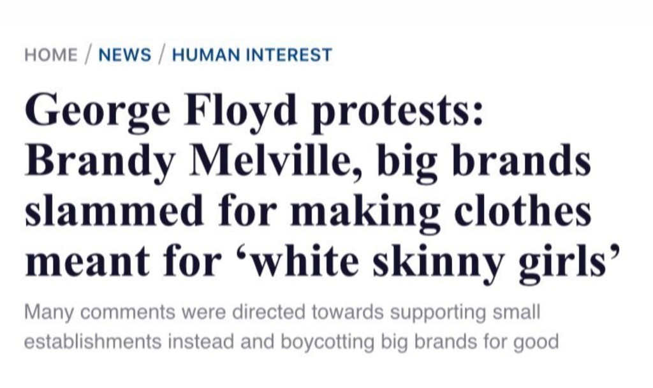Click the slash between HOME and NEWS
This screenshot has width=653, height=388.
coord(88,55)
